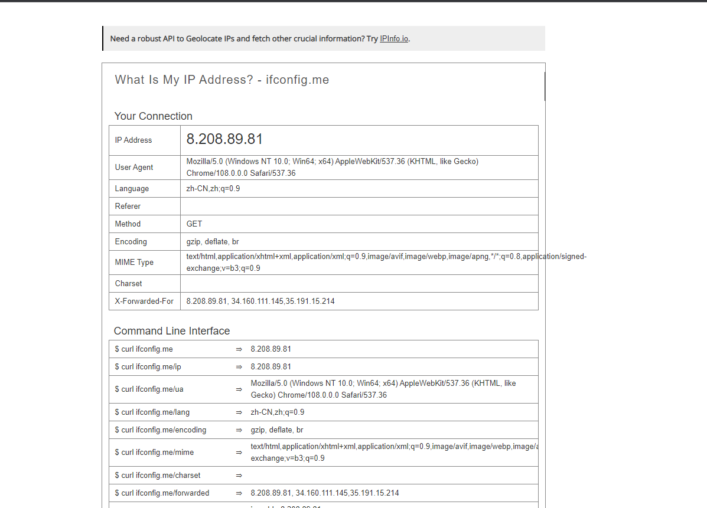
Task: Click the X-Forwarded-For row label
Action: click(x=144, y=301)
